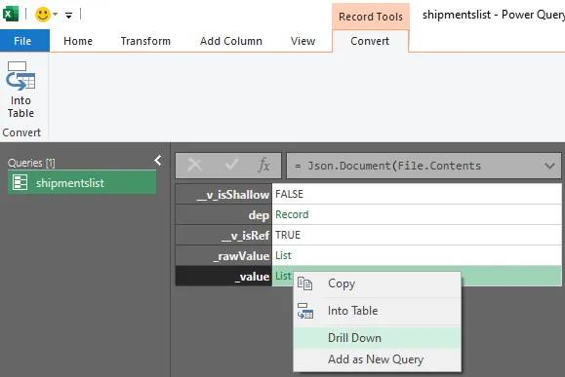Choose Add as New Query
The image size is (565, 377).
point(378,359)
